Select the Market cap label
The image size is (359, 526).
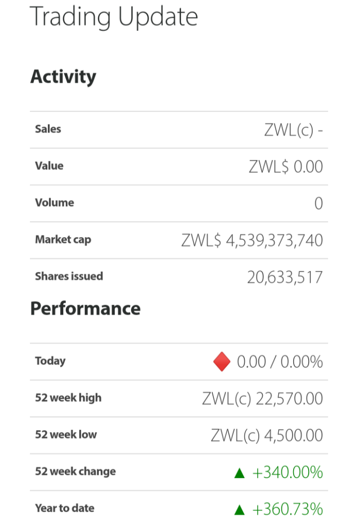coord(63,240)
